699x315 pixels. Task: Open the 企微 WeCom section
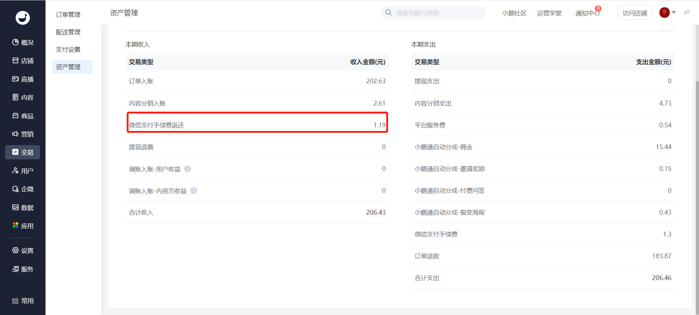tap(23, 189)
